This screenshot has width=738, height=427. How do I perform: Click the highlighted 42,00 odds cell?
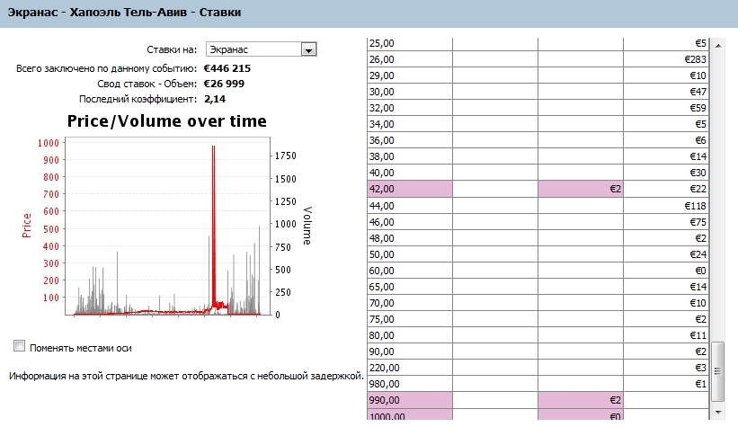pos(410,189)
